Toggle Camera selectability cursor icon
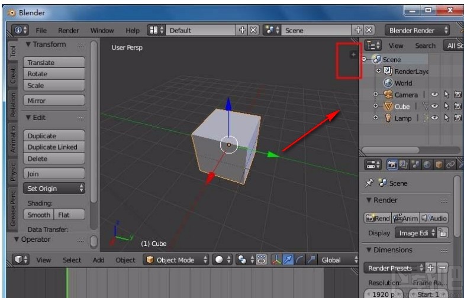Viewport: 464px width, 298px height. click(x=446, y=95)
